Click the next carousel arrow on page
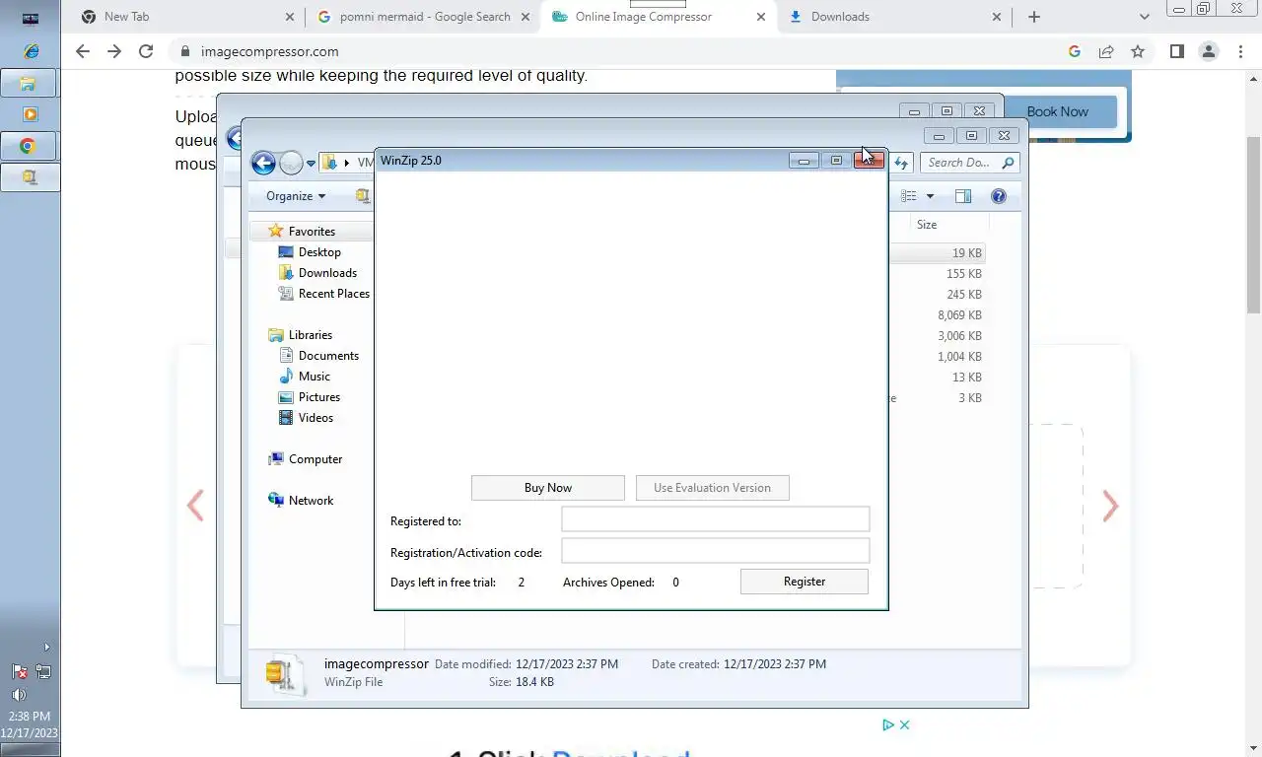1262x757 pixels. pos(1111,506)
